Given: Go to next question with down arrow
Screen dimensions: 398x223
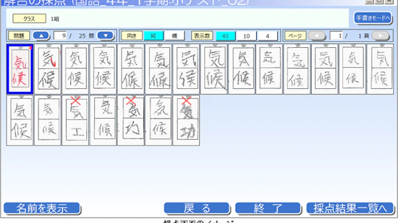Looking at the screenshot, I should (105, 36).
